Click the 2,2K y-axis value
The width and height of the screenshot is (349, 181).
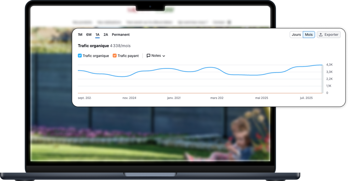[x=329, y=79]
